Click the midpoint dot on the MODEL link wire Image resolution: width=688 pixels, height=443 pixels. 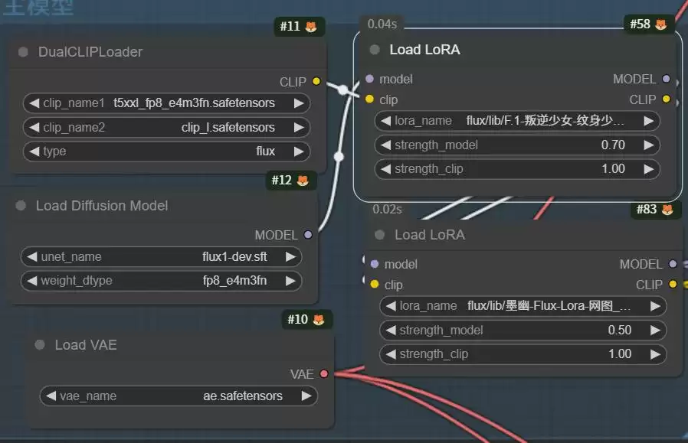pyautogui.click(x=339, y=156)
